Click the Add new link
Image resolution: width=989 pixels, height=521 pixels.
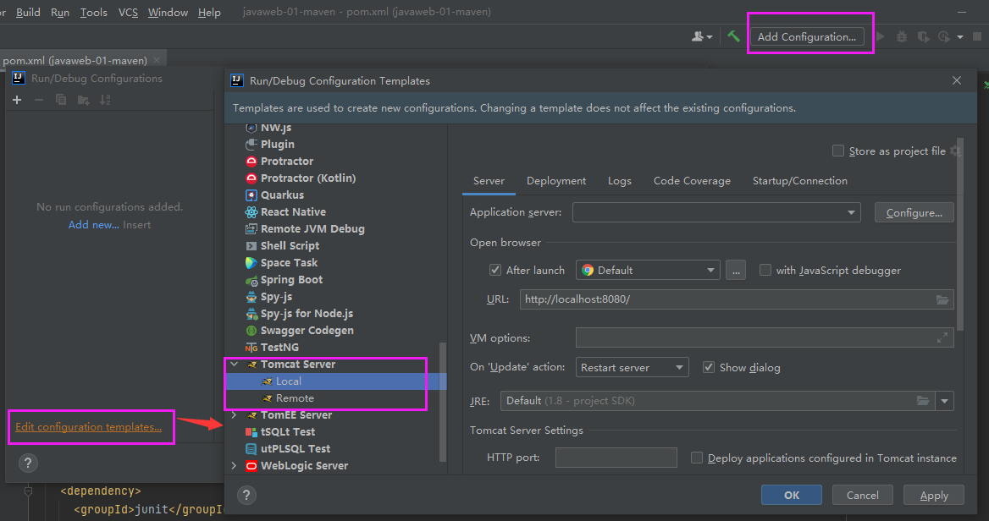point(93,224)
